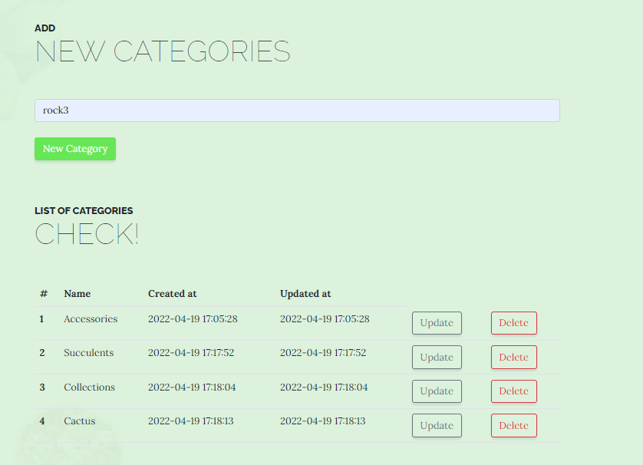643x465 pixels.
Task: Select the Cactus category name
Action: (79, 420)
